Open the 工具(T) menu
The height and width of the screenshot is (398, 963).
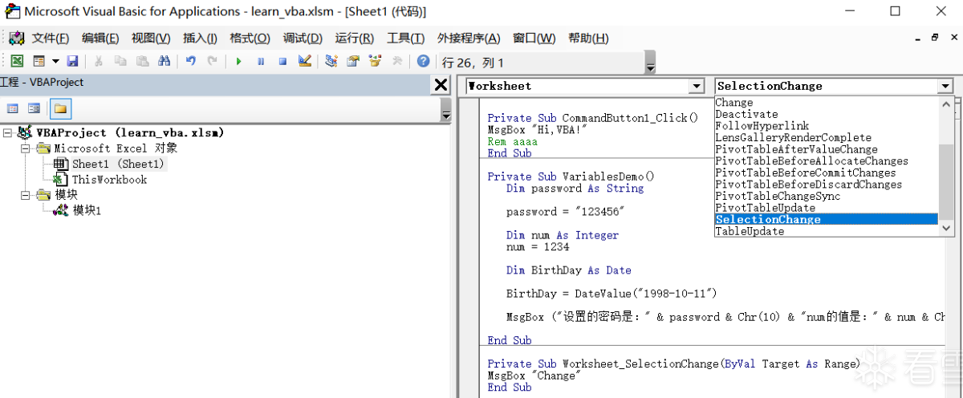click(x=405, y=39)
